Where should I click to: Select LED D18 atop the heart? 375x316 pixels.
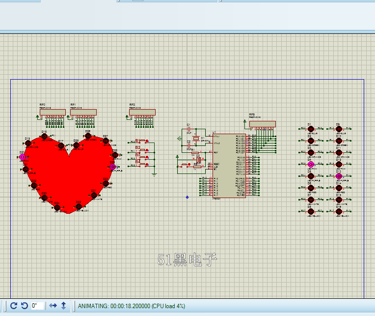coord(45,136)
